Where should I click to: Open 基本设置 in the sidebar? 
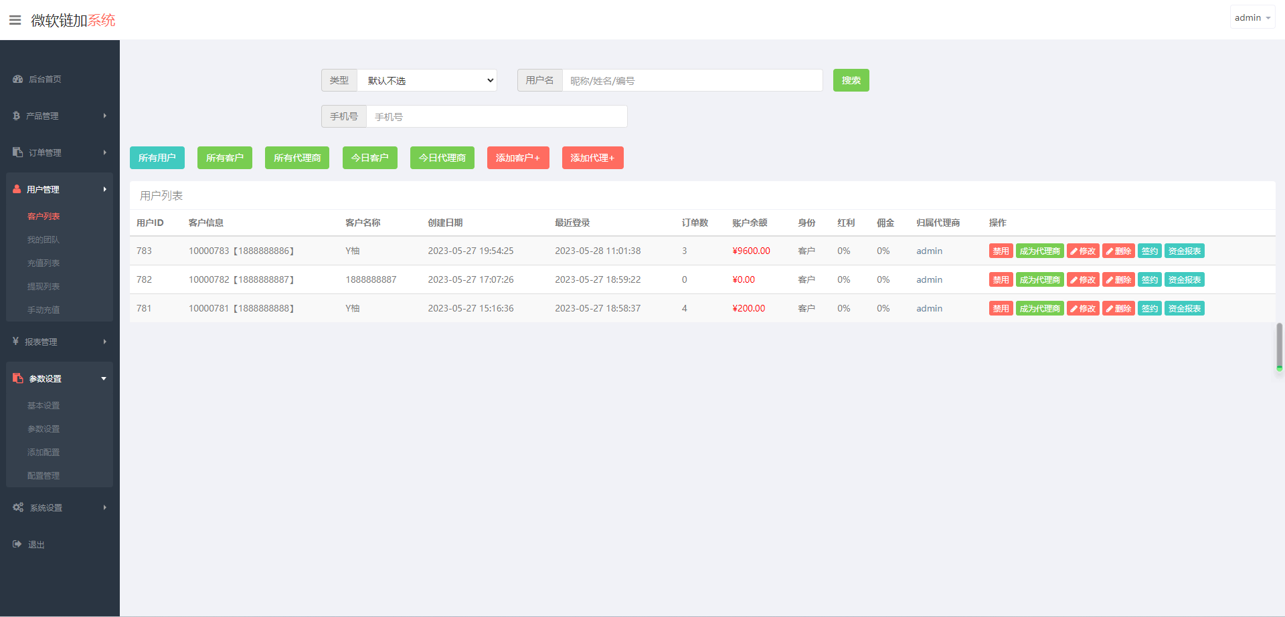point(44,406)
